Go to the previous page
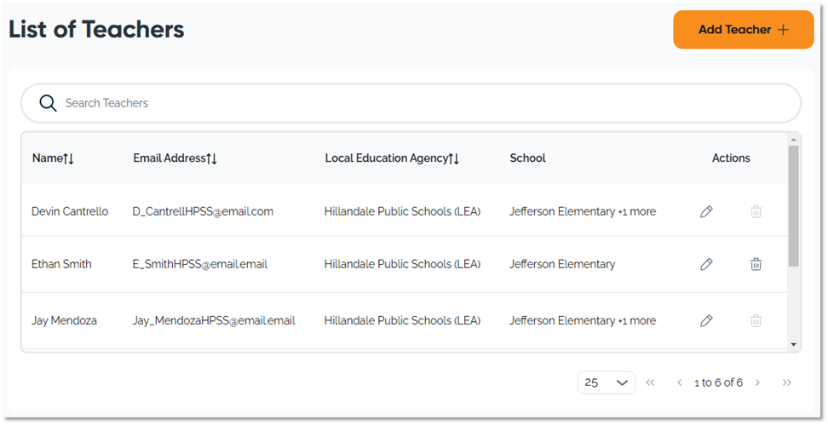 [x=680, y=382]
